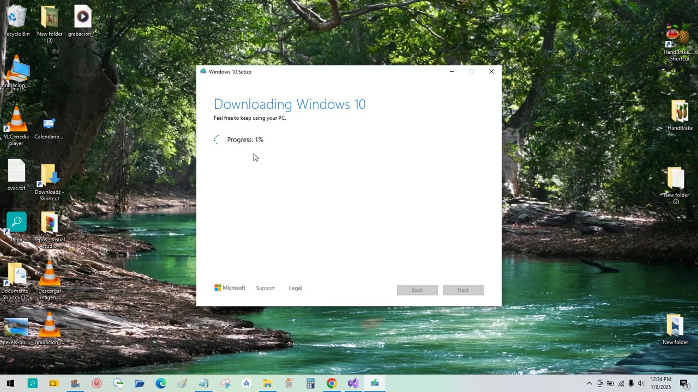Click 'Feel free to keep using your PC.' text
The image size is (698, 392).
pyautogui.click(x=250, y=118)
